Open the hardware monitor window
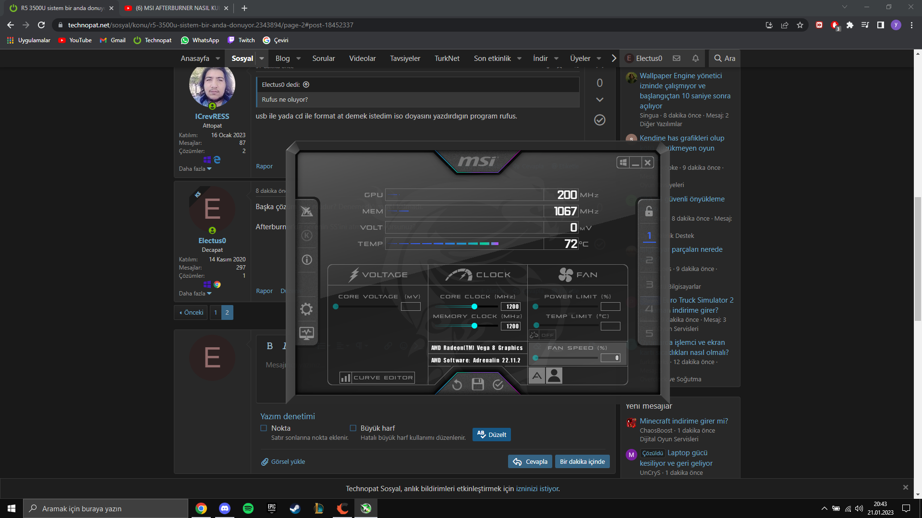This screenshot has height=518, width=922. pos(306,333)
